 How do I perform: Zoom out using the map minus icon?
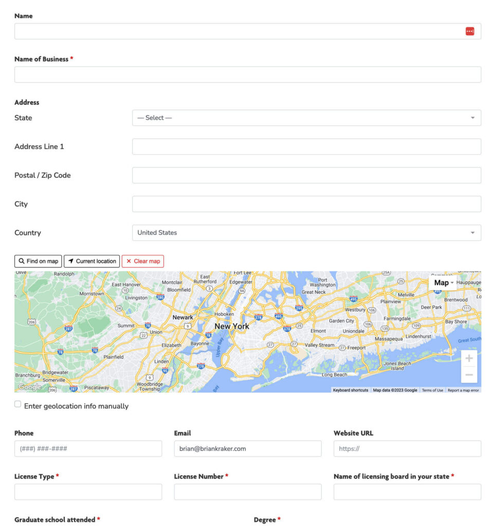click(x=468, y=374)
